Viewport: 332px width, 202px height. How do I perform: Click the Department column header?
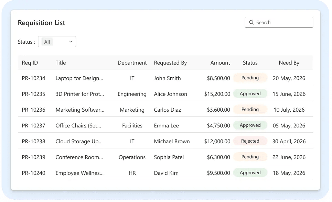[x=132, y=63]
